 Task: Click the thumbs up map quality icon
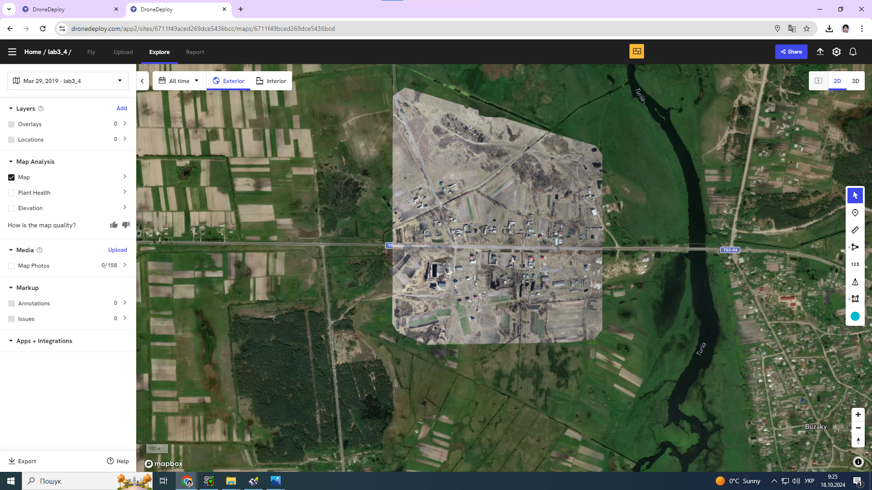(114, 225)
